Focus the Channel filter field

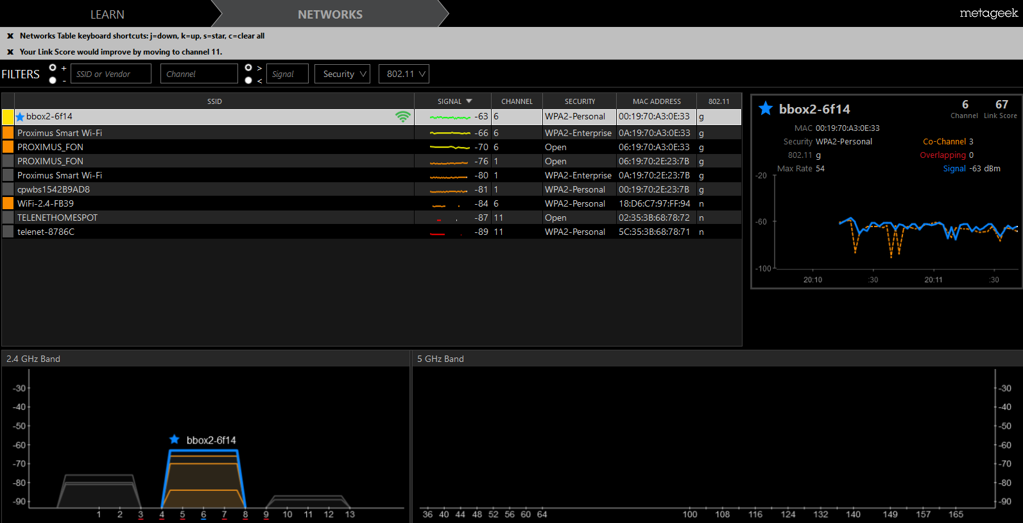coord(199,74)
